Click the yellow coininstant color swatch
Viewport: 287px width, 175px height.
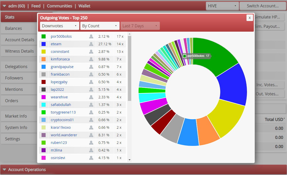[44, 52]
